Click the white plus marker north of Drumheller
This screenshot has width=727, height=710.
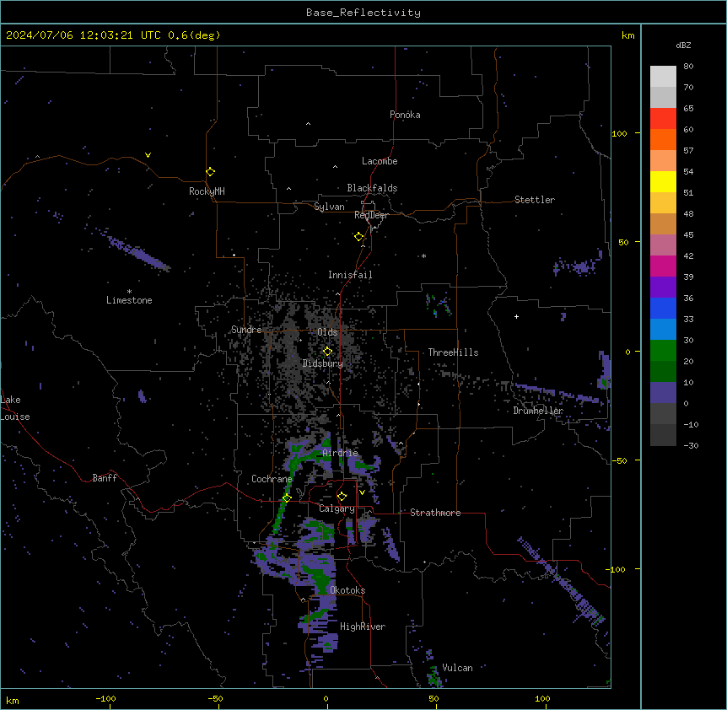[x=516, y=316]
